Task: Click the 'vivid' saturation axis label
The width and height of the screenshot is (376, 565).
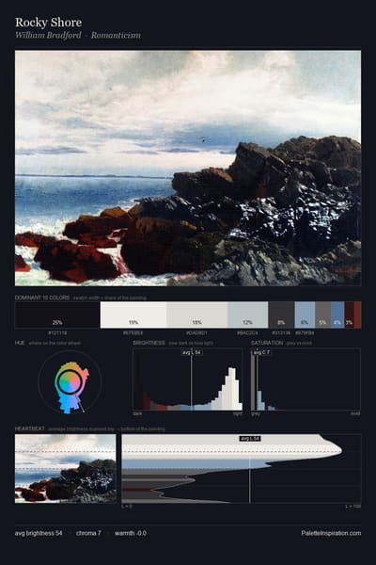Action: [x=355, y=413]
